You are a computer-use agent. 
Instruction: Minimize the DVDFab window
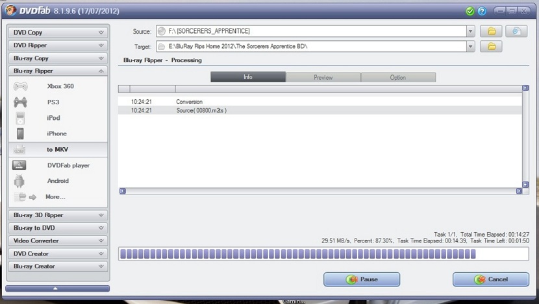tap(501, 11)
